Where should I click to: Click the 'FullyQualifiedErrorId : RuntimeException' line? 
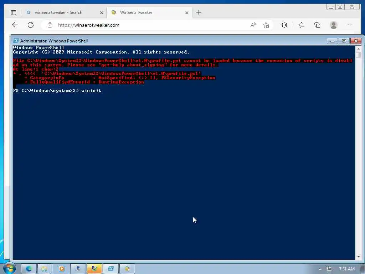(84, 82)
